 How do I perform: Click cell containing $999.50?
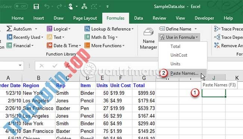(144, 93)
